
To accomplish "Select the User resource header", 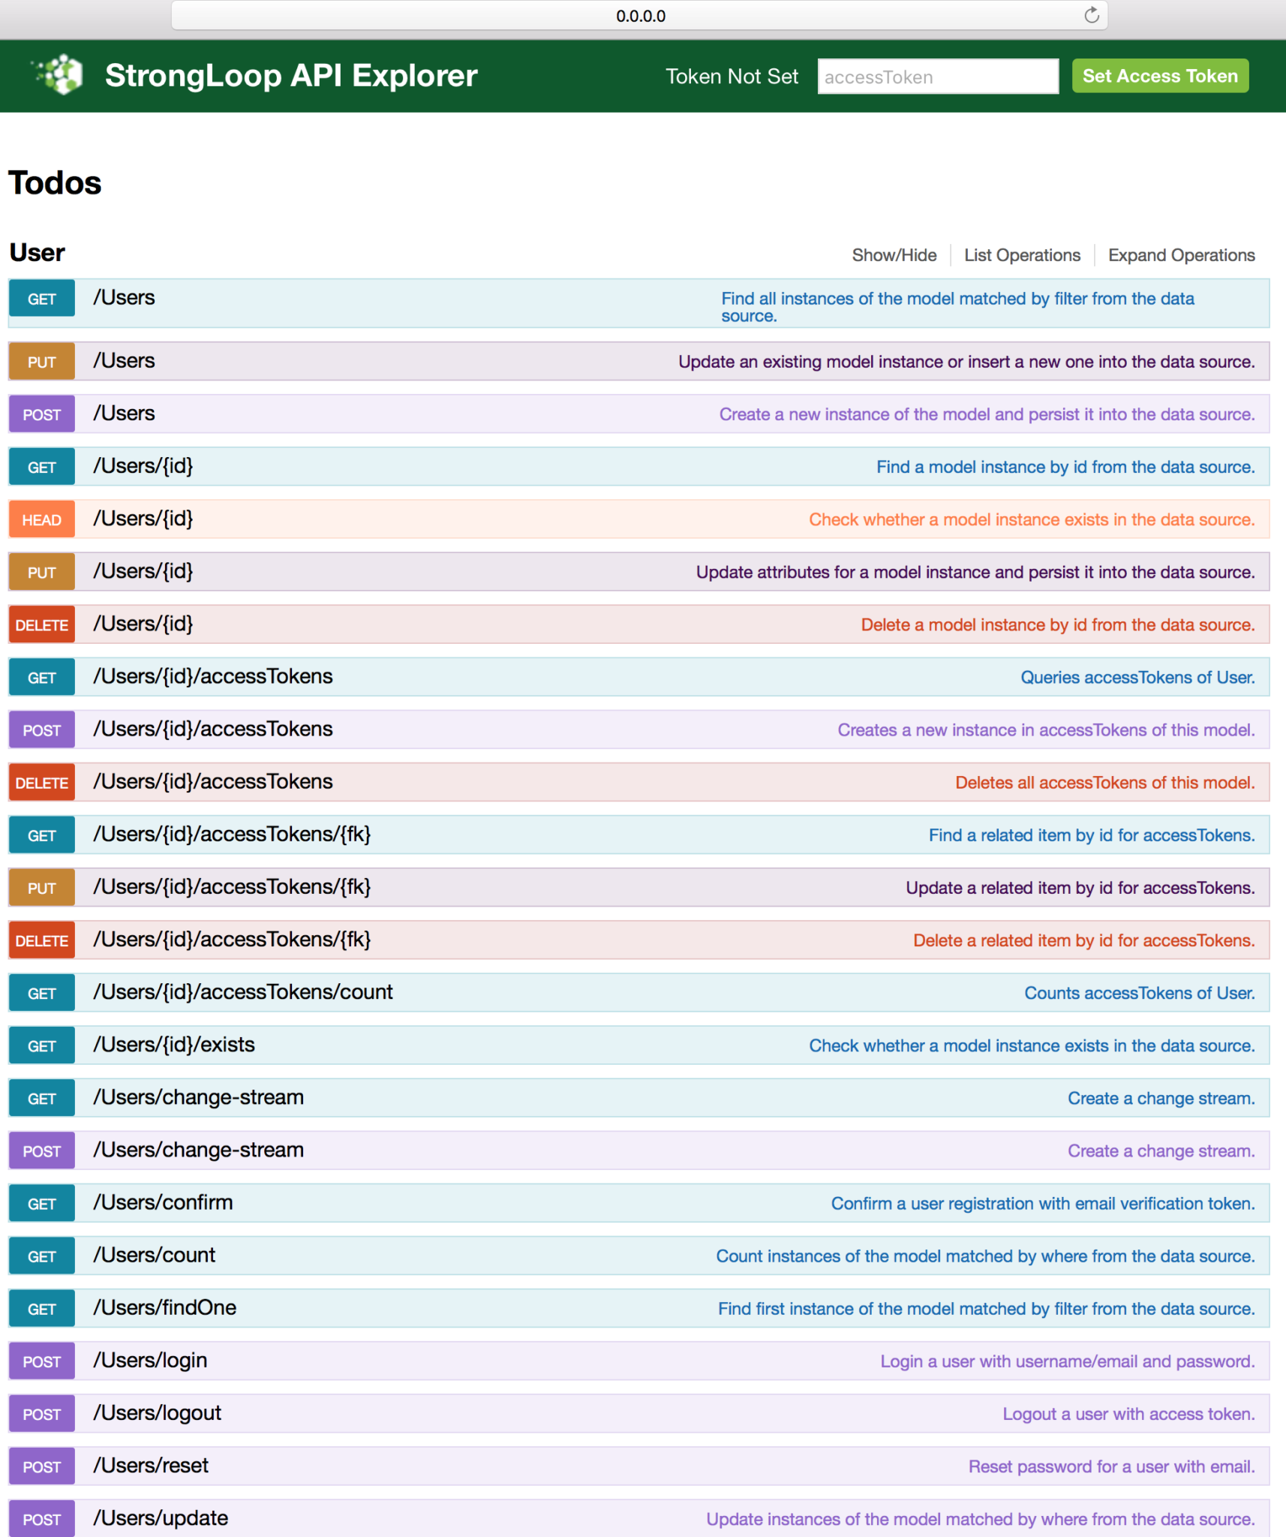I will click(36, 253).
